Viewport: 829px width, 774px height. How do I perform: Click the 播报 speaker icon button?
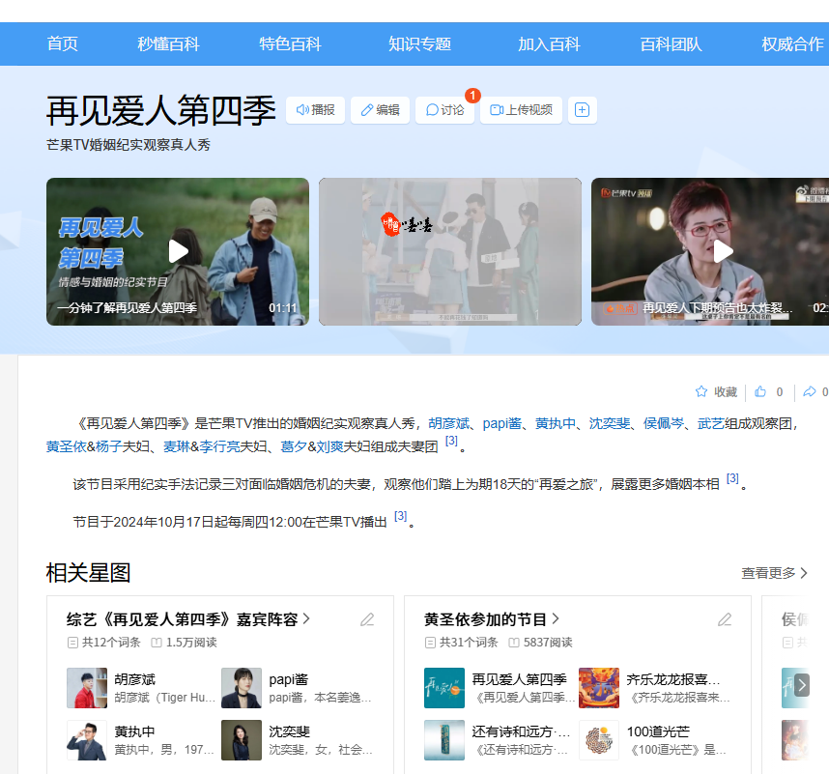click(315, 110)
